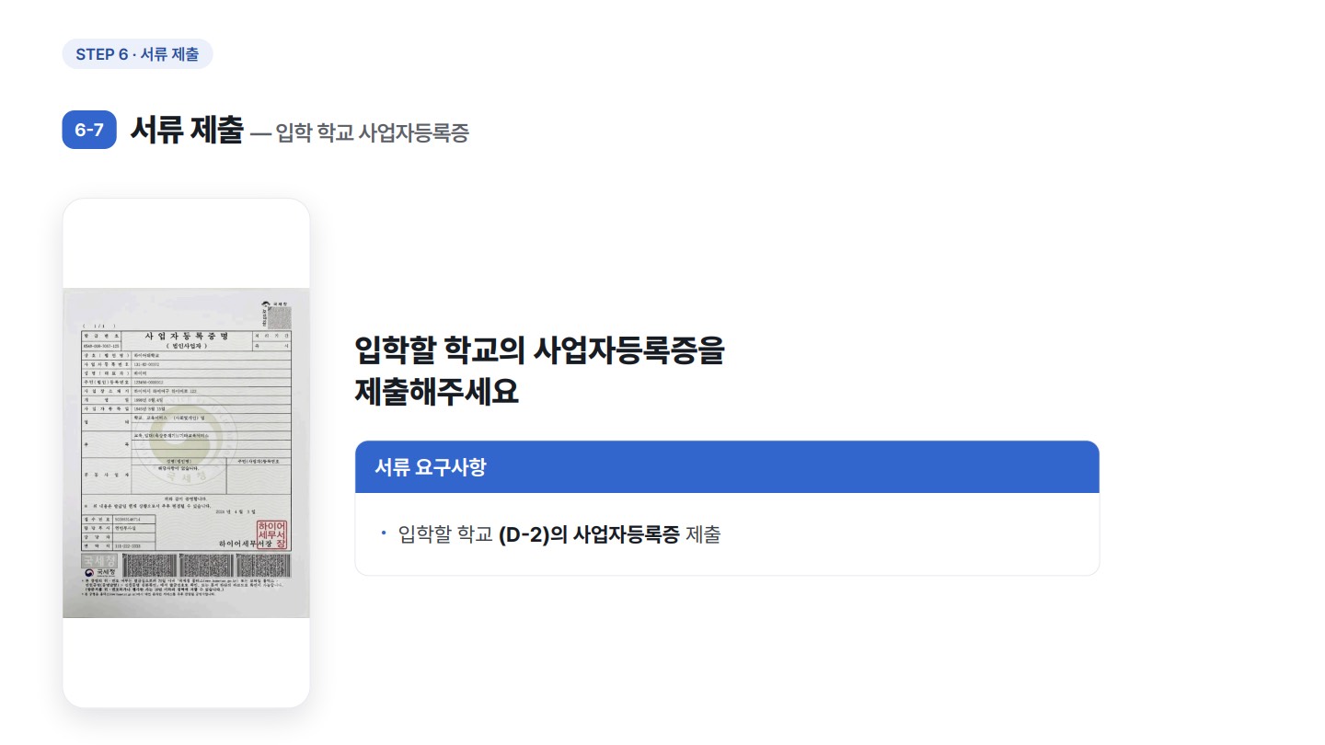Open the 사업자등록증명 certificate image preview
This screenshot has height=745, width=1325.
[187, 453]
